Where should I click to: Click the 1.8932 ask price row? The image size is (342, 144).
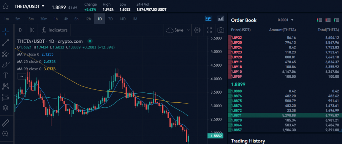tap(285, 38)
